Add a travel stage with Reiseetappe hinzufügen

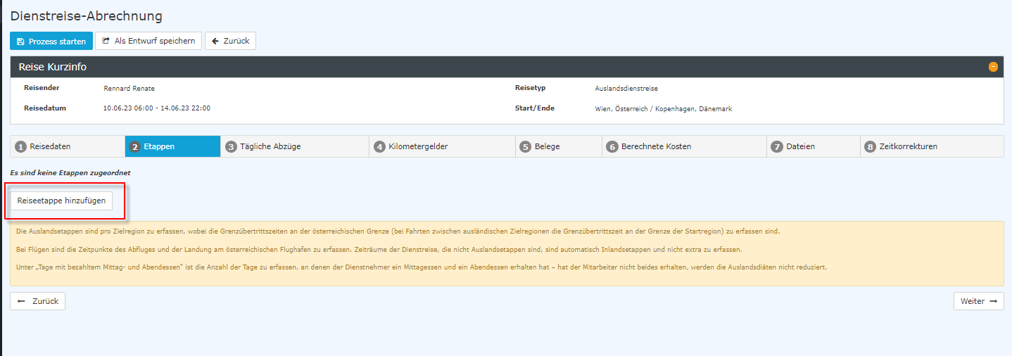point(61,201)
